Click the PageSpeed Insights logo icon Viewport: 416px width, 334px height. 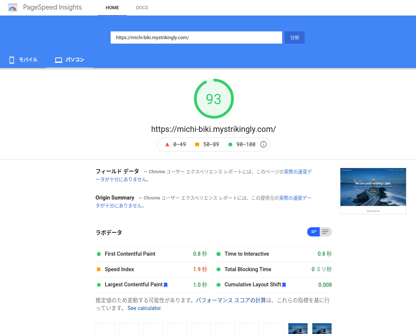click(13, 8)
